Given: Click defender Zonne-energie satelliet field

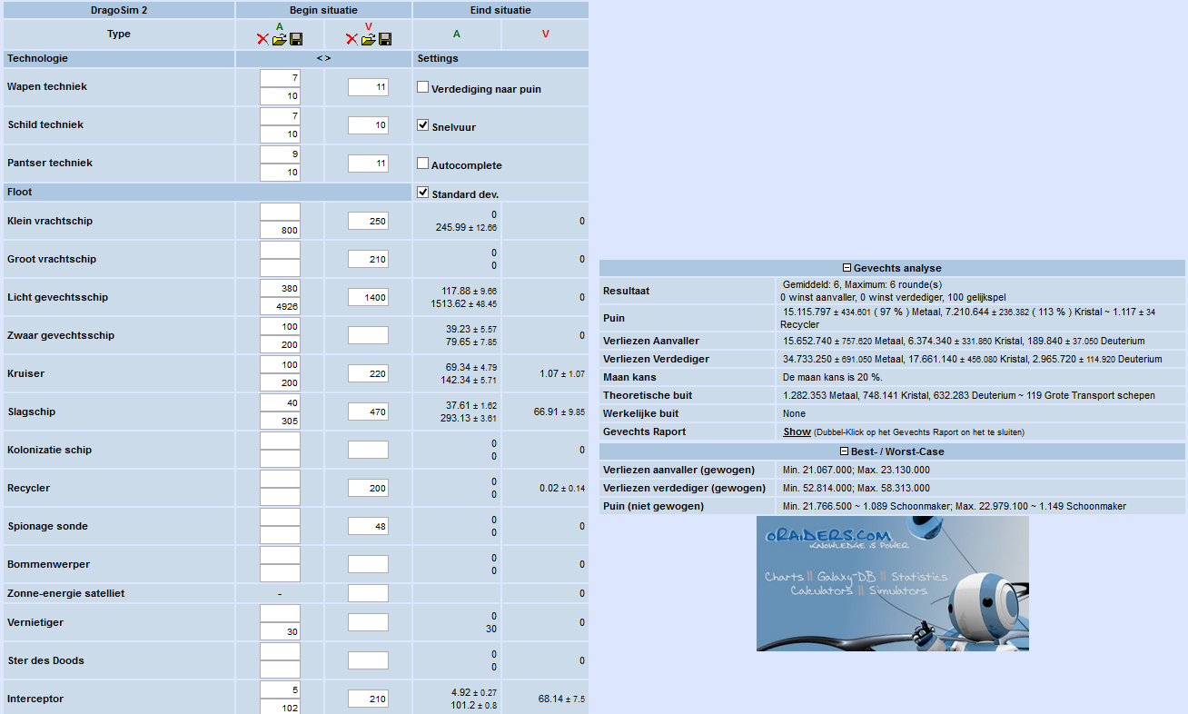Looking at the screenshot, I should tap(368, 594).
